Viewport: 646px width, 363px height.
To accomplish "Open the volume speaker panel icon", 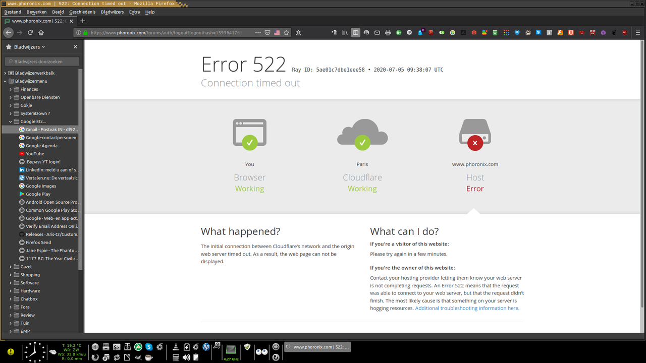I will pos(186,357).
